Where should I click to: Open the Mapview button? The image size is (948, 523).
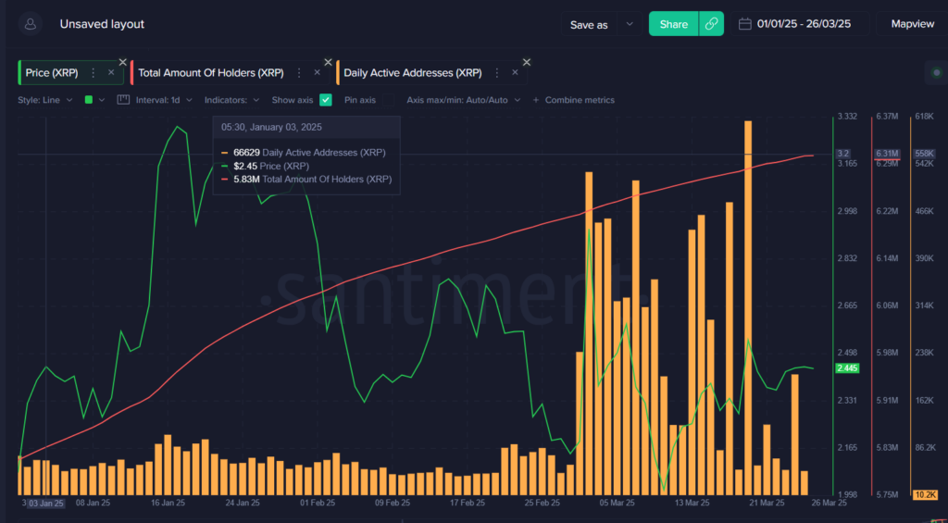point(912,24)
